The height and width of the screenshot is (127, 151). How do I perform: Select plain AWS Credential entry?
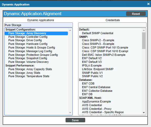[92, 105]
